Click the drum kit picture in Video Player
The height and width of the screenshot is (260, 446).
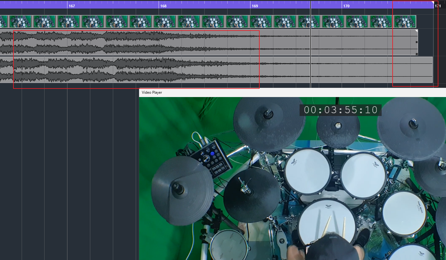pos(292,179)
